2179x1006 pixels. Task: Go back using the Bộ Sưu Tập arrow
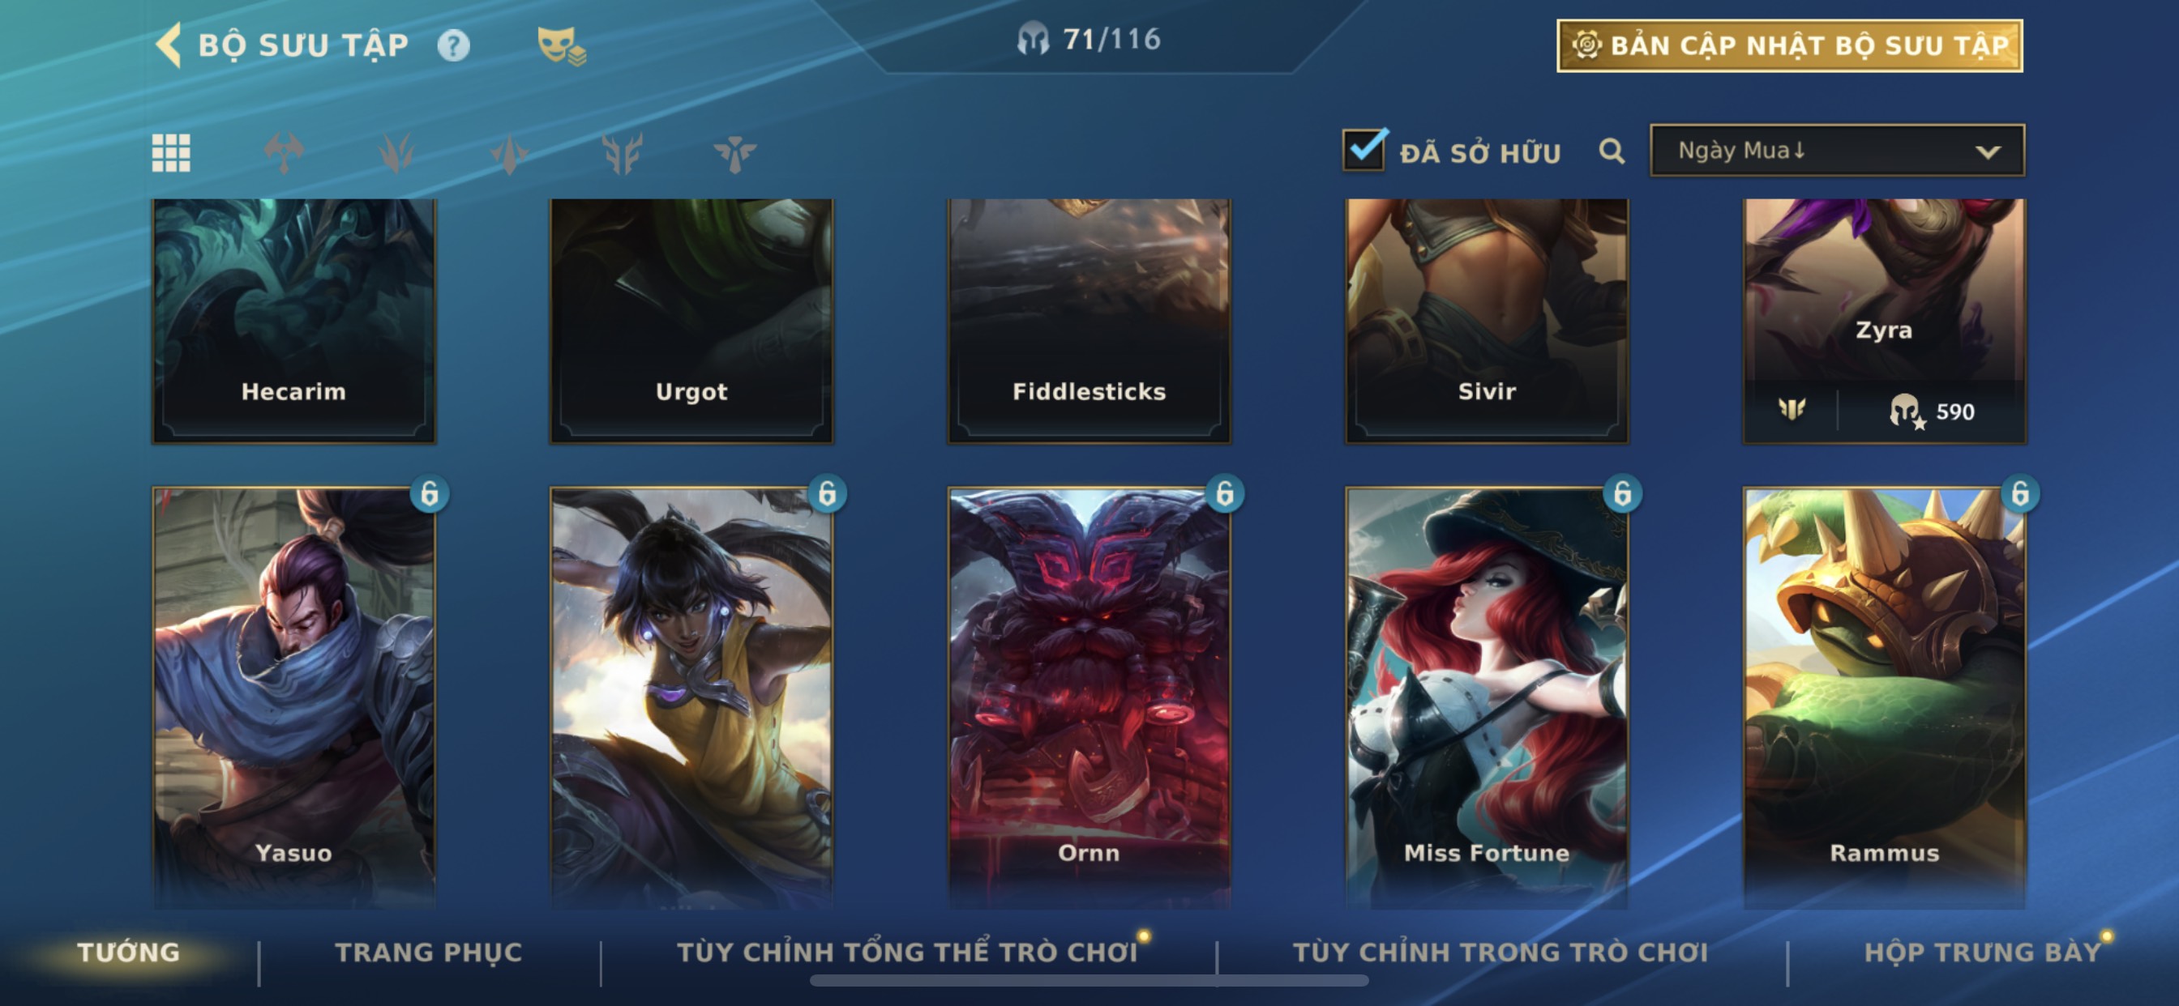(x=169, y=45)
